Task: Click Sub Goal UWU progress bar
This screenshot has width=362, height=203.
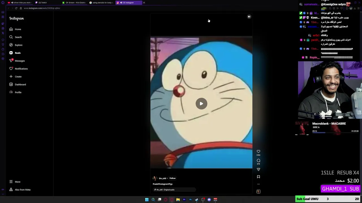Action: tap(328, 199)
